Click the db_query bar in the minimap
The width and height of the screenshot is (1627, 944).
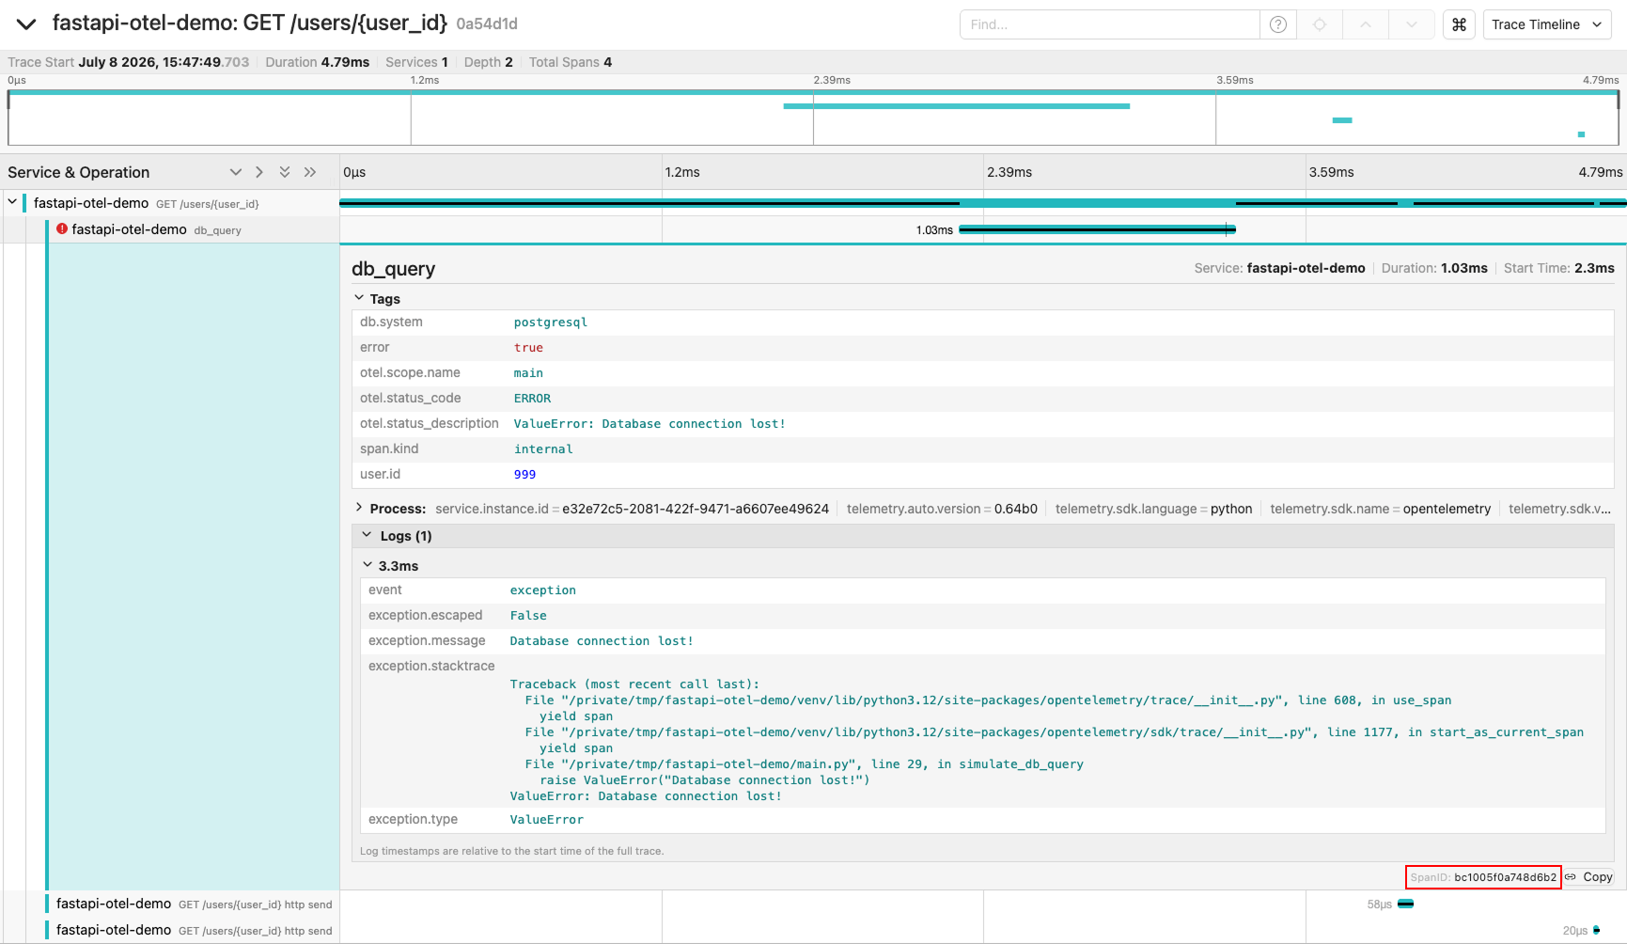pos(957,106)
